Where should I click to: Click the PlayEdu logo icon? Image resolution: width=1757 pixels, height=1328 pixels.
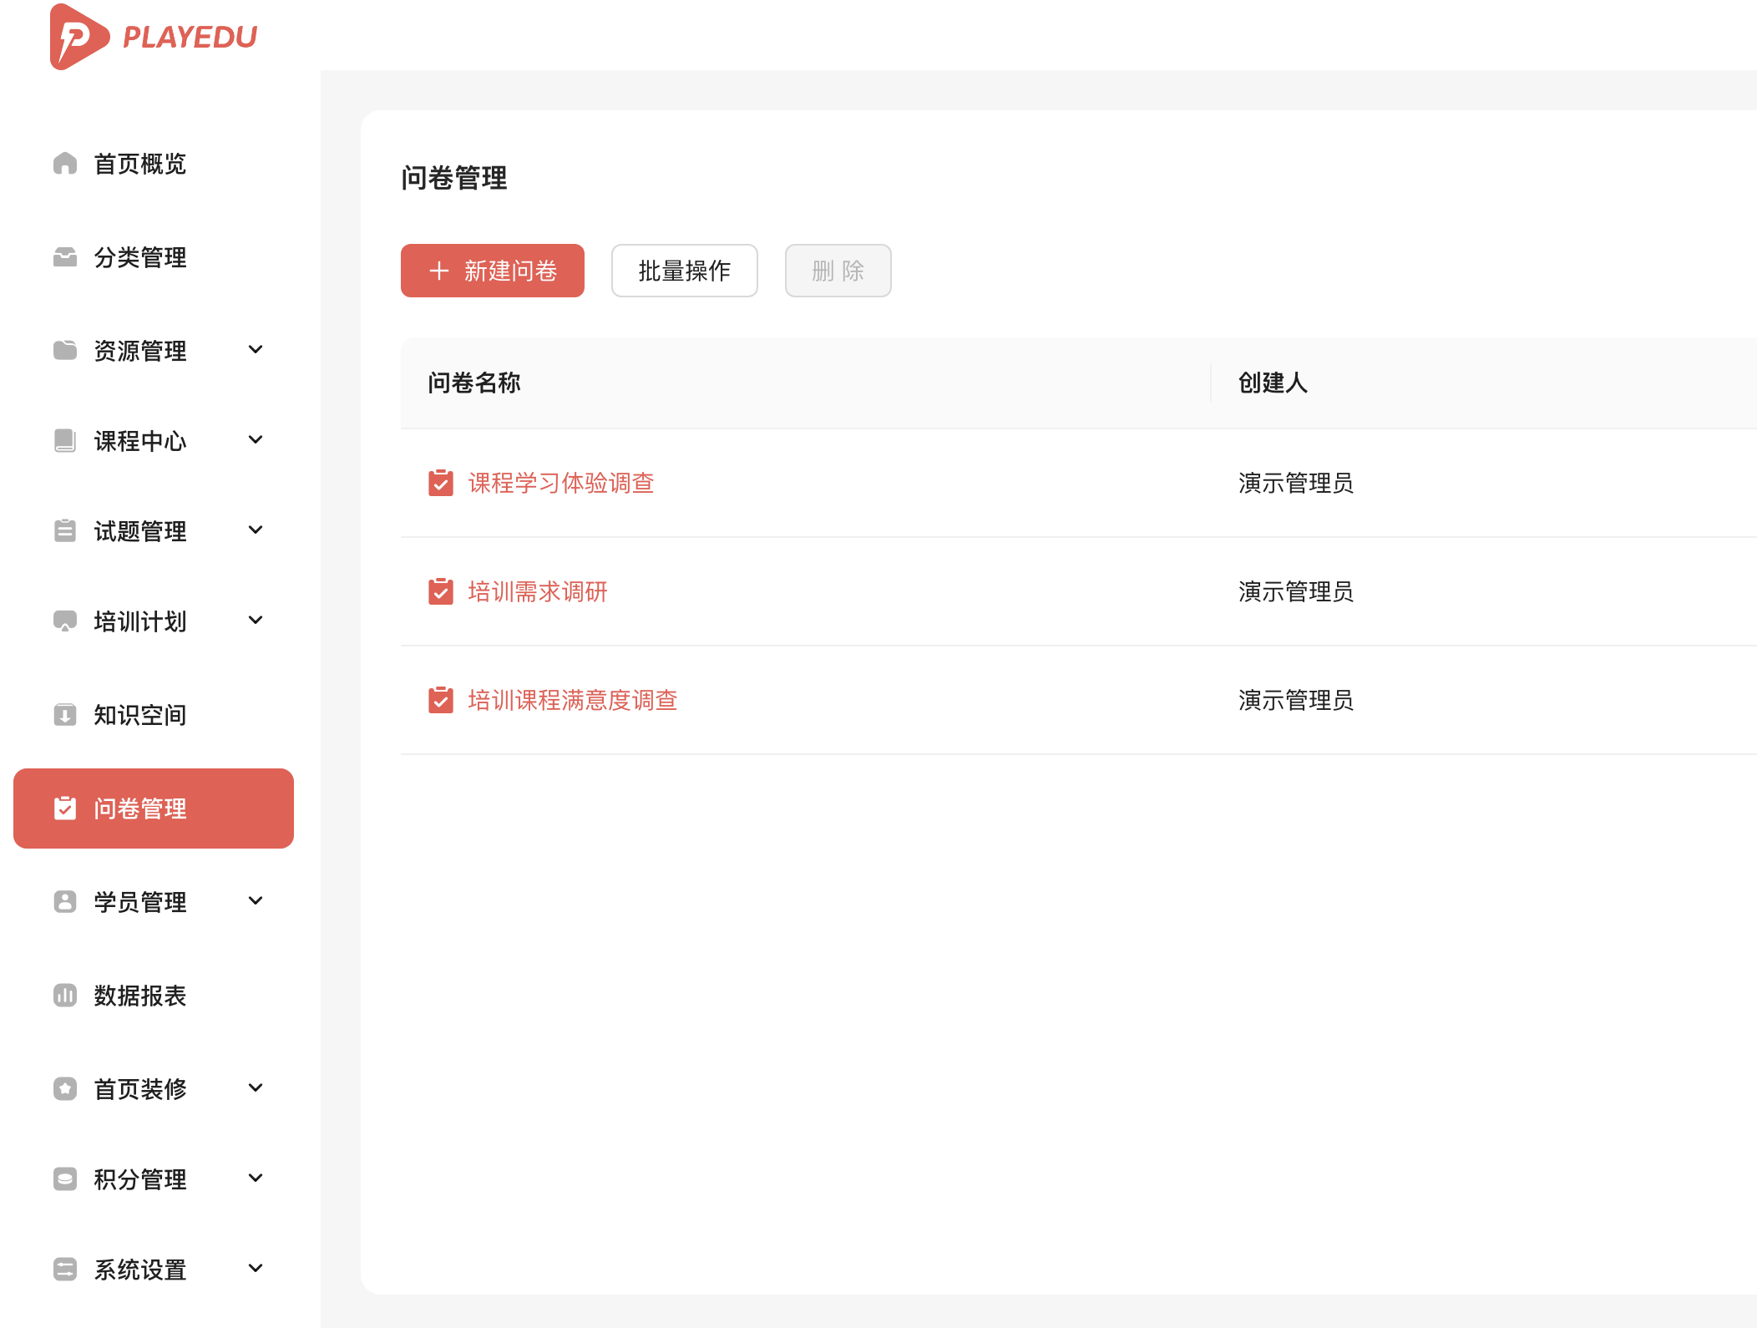(79, 37)
